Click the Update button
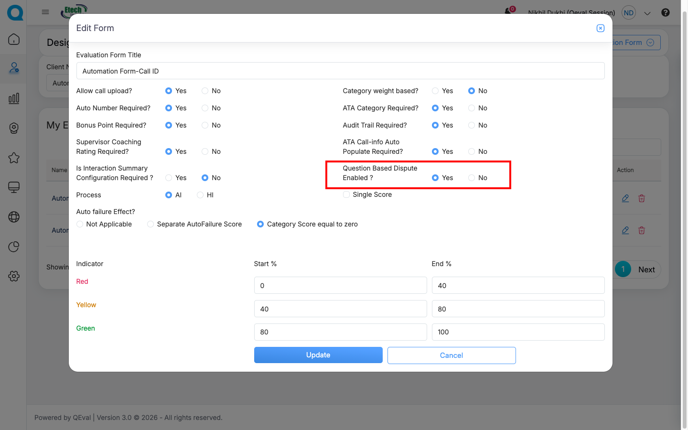 [318, 355]
